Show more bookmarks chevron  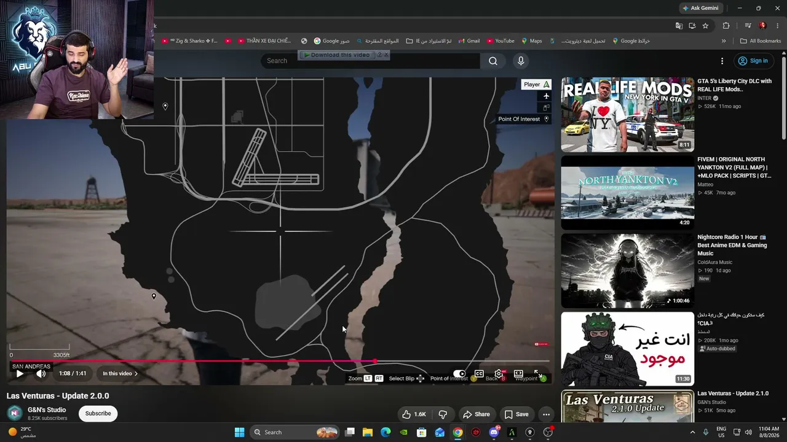(724, 41)
